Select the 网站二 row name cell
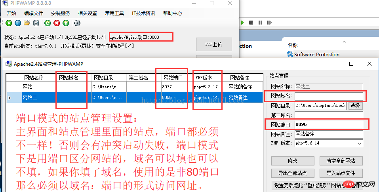This screenshot has height=192, width=379. (x=39, y=97)
